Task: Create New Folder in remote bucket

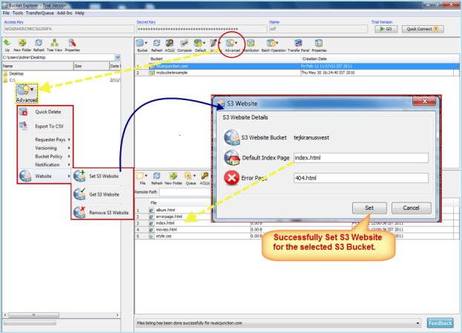Action: (174, 179)
